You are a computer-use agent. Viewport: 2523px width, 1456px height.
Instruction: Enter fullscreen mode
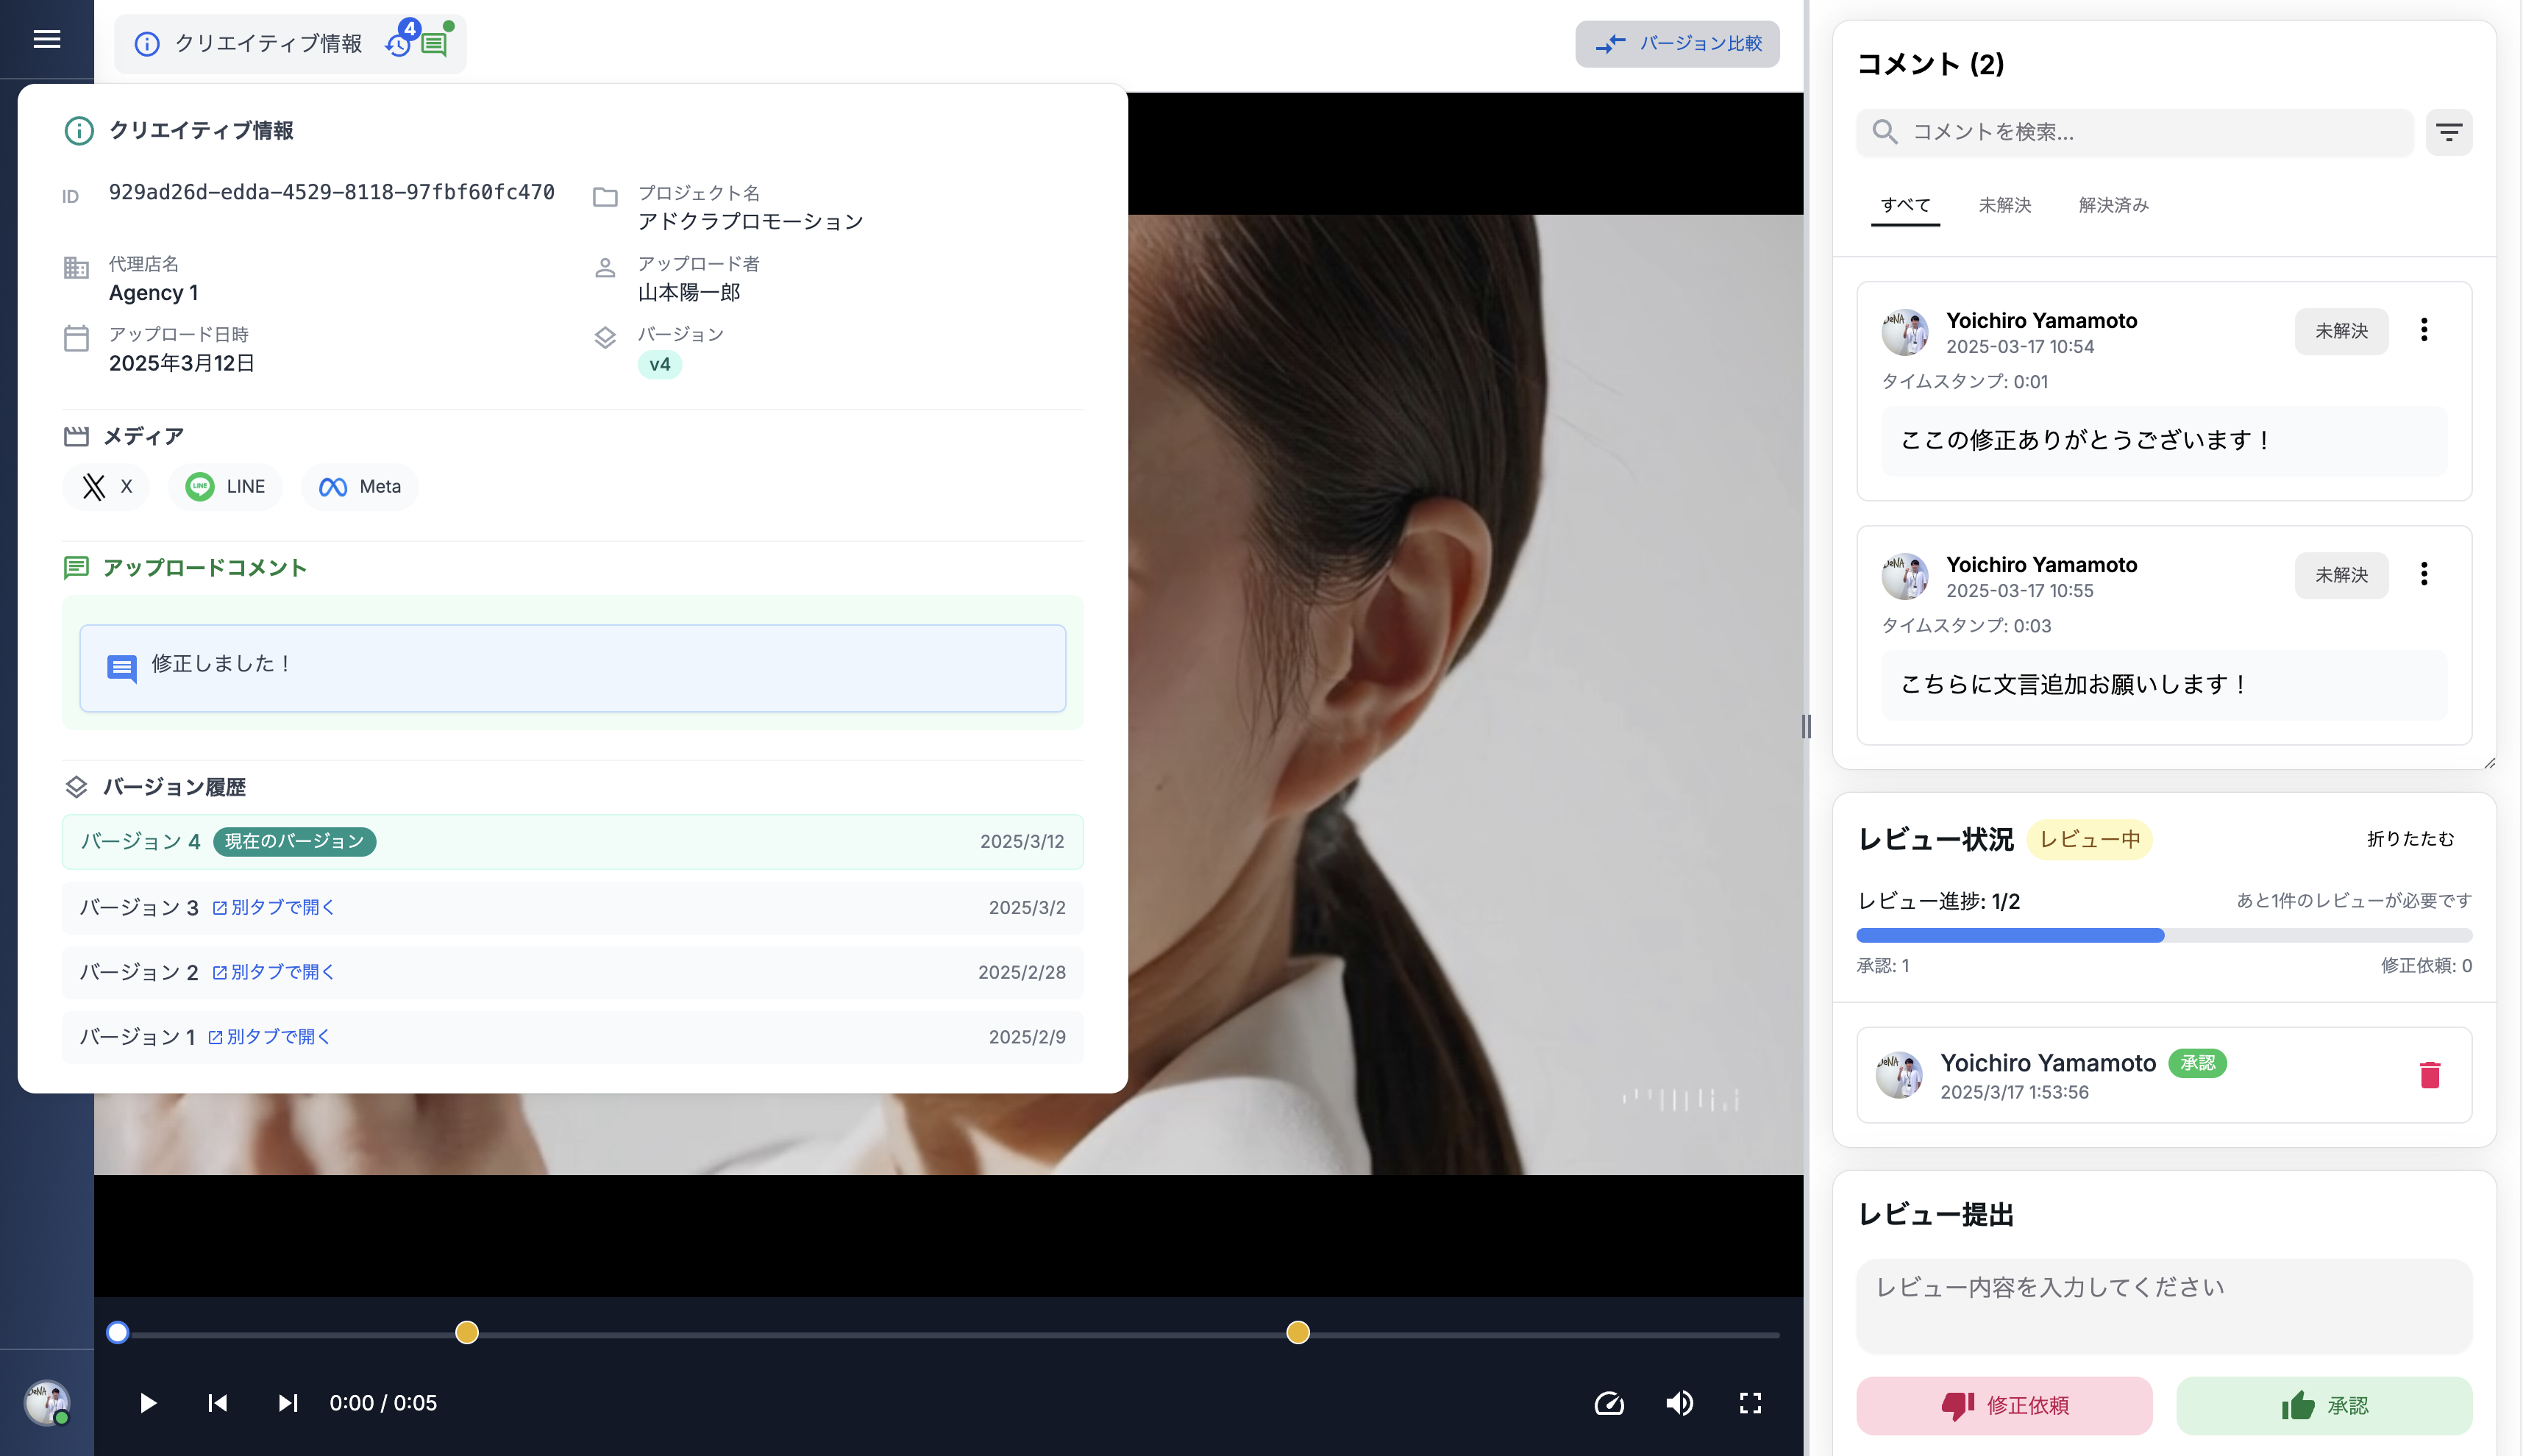pos(1750,1403)
